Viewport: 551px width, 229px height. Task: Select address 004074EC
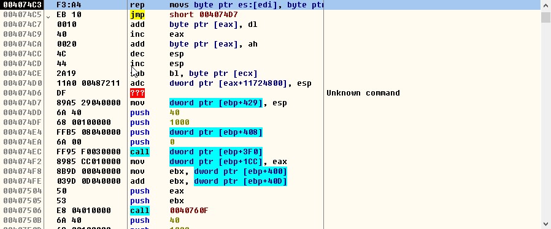click(x=22, y=152)
